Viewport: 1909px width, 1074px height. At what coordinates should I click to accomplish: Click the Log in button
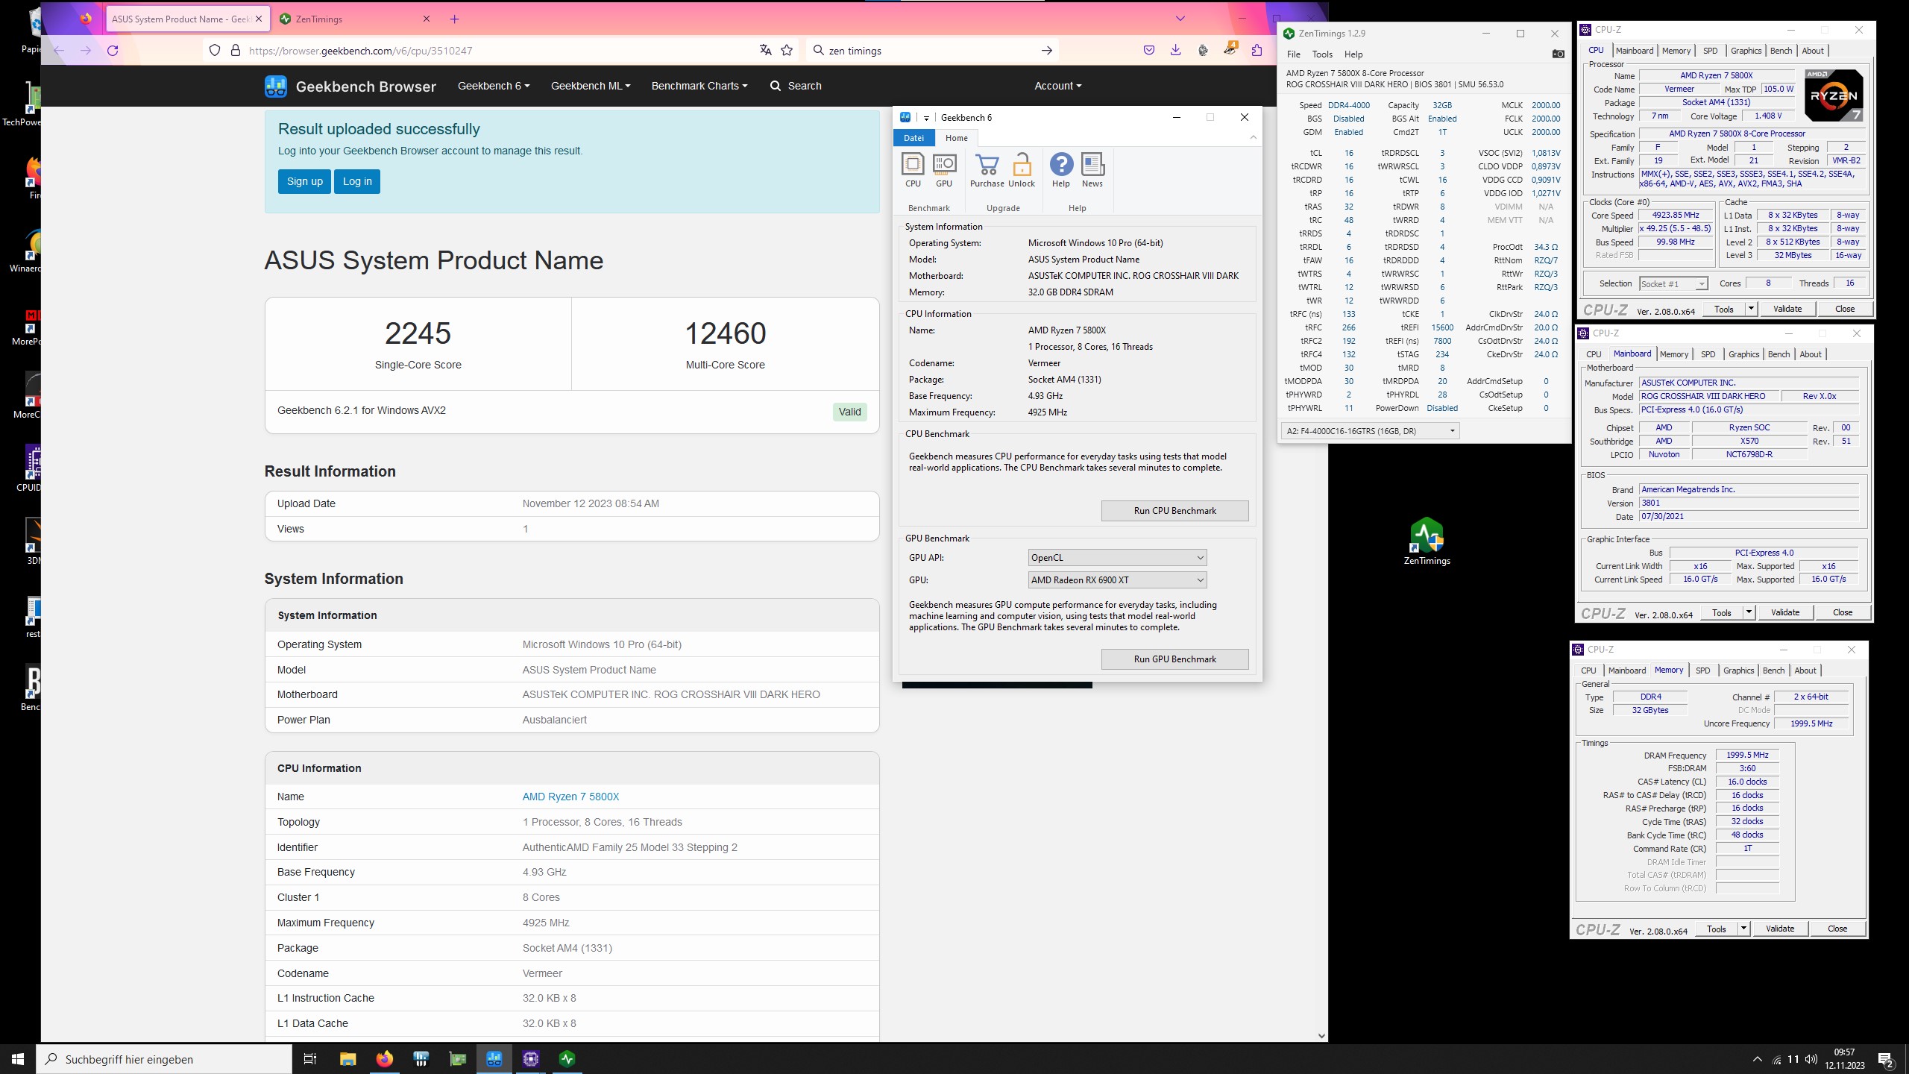coord(357,181)
